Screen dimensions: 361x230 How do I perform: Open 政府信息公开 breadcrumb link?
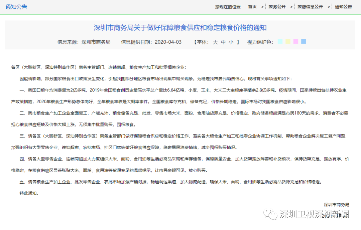point(310,7)
